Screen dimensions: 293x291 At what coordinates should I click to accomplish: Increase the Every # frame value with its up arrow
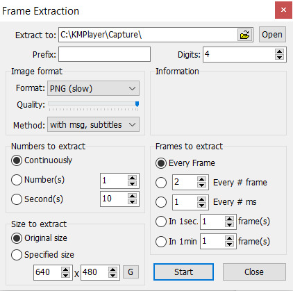(202, 179)
